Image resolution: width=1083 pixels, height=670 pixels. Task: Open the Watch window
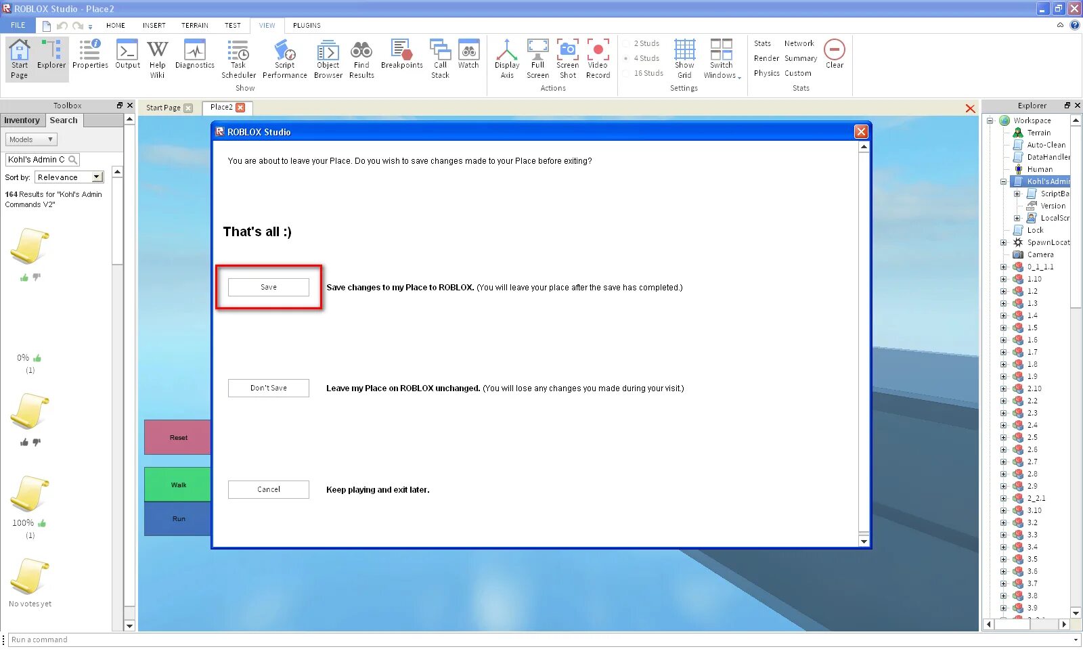468,54
